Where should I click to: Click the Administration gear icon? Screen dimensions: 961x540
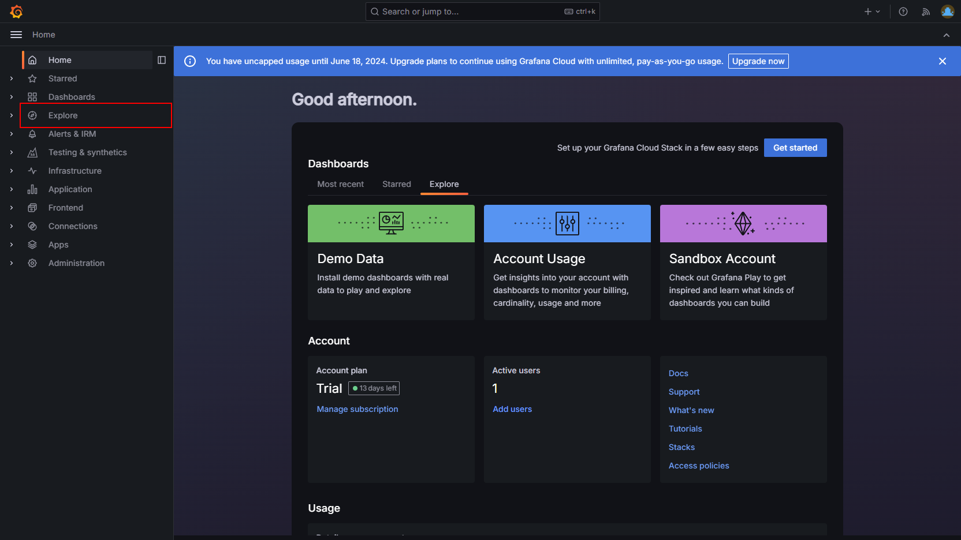tap(32, 263)
